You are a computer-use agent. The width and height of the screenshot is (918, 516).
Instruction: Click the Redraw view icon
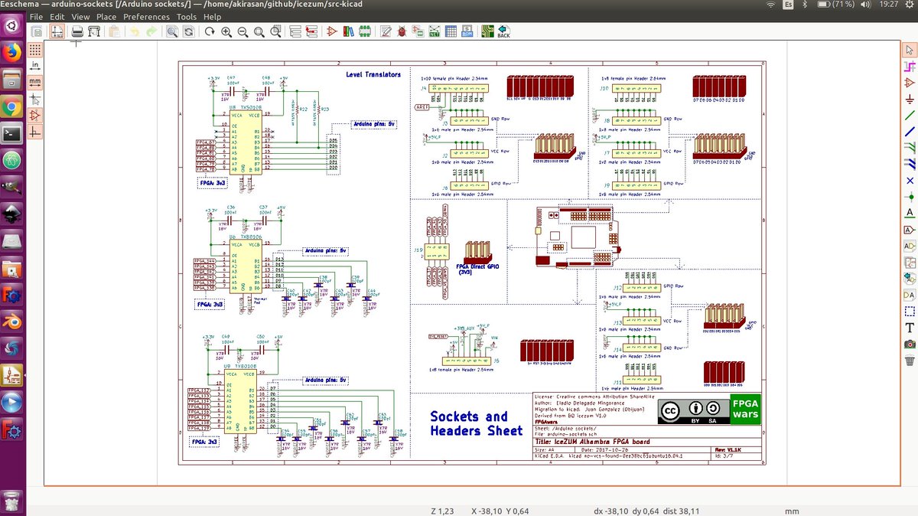pos(210,32)
